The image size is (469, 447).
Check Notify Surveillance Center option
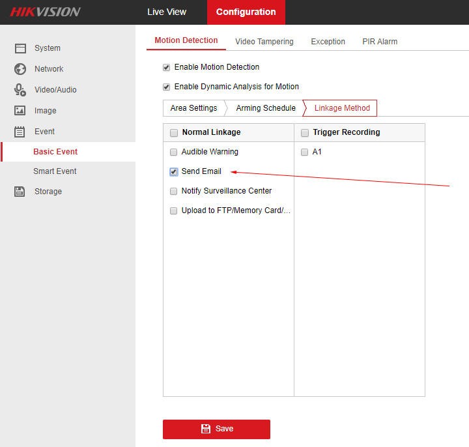click(x=174, y=192)
